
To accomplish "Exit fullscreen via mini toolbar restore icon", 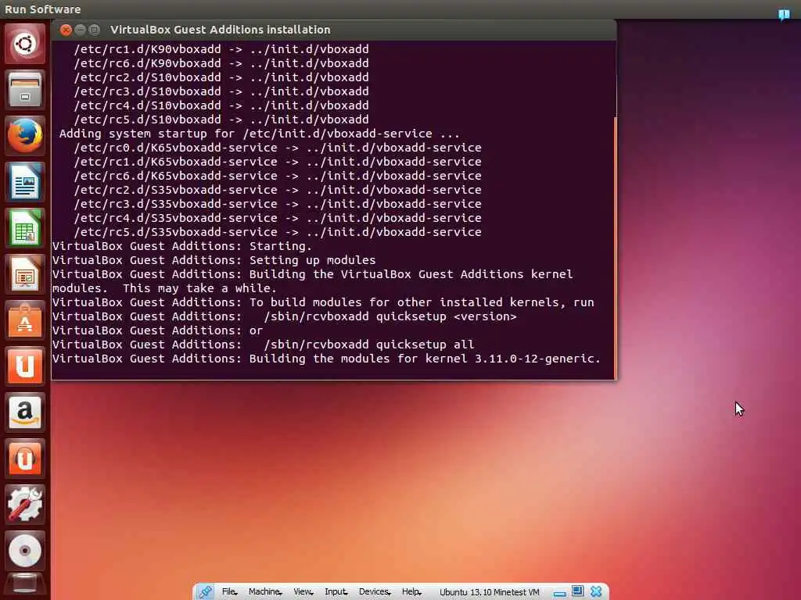I will pos(577,591).
